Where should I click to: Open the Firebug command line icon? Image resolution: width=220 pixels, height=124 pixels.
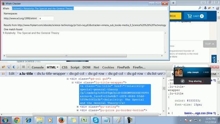pyautogui.click(x=23, y=67)
